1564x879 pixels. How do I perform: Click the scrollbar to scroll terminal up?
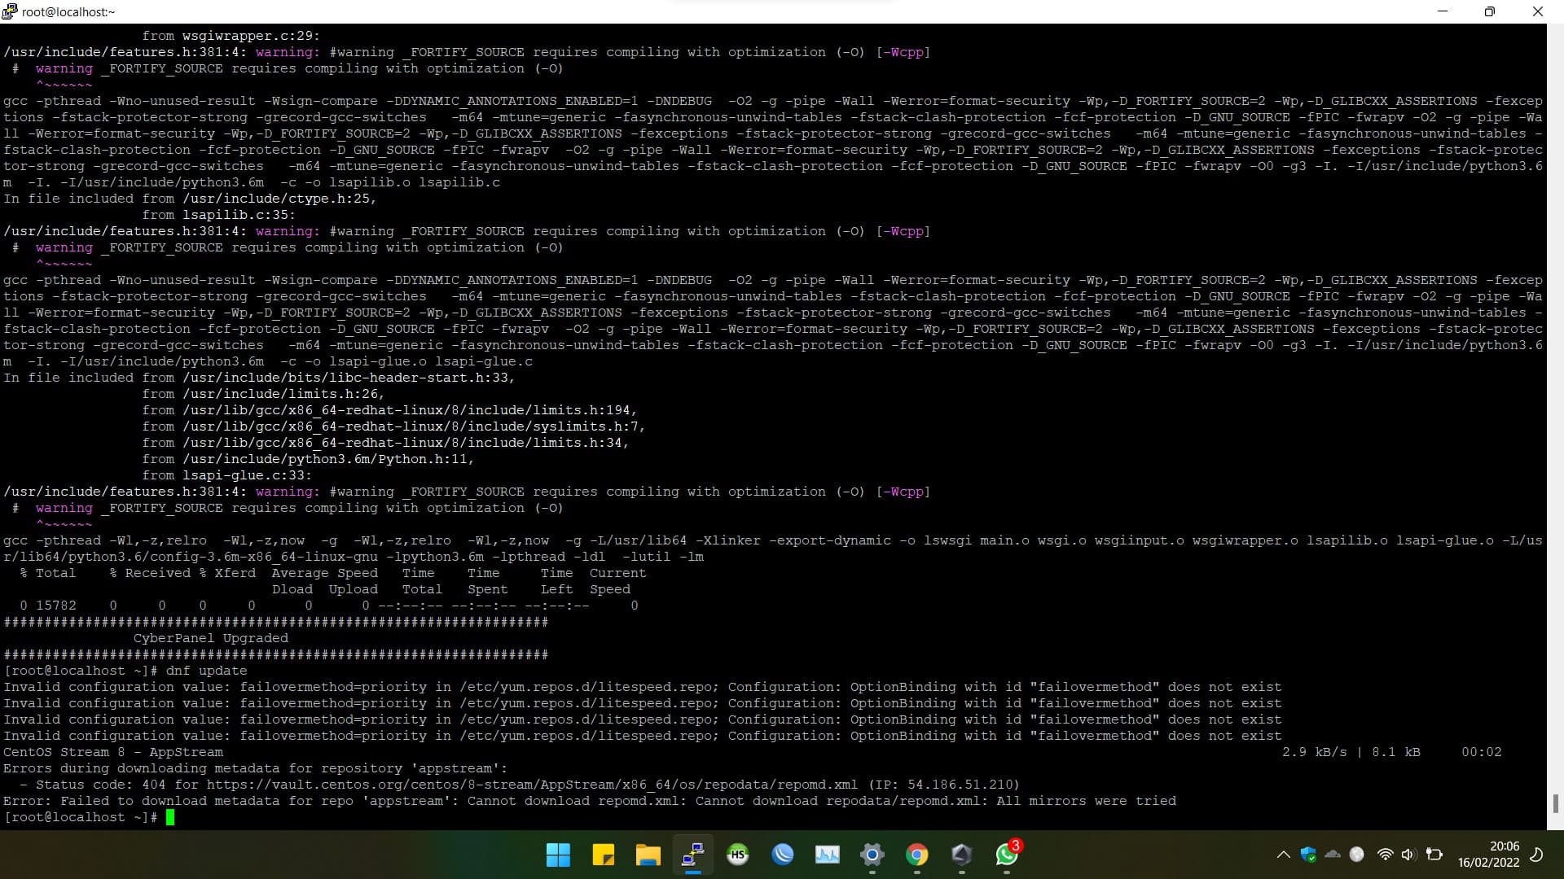click(1557, 429)
